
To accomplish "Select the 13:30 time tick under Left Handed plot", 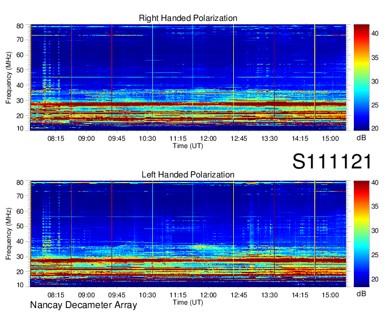I will pos(269,295).
